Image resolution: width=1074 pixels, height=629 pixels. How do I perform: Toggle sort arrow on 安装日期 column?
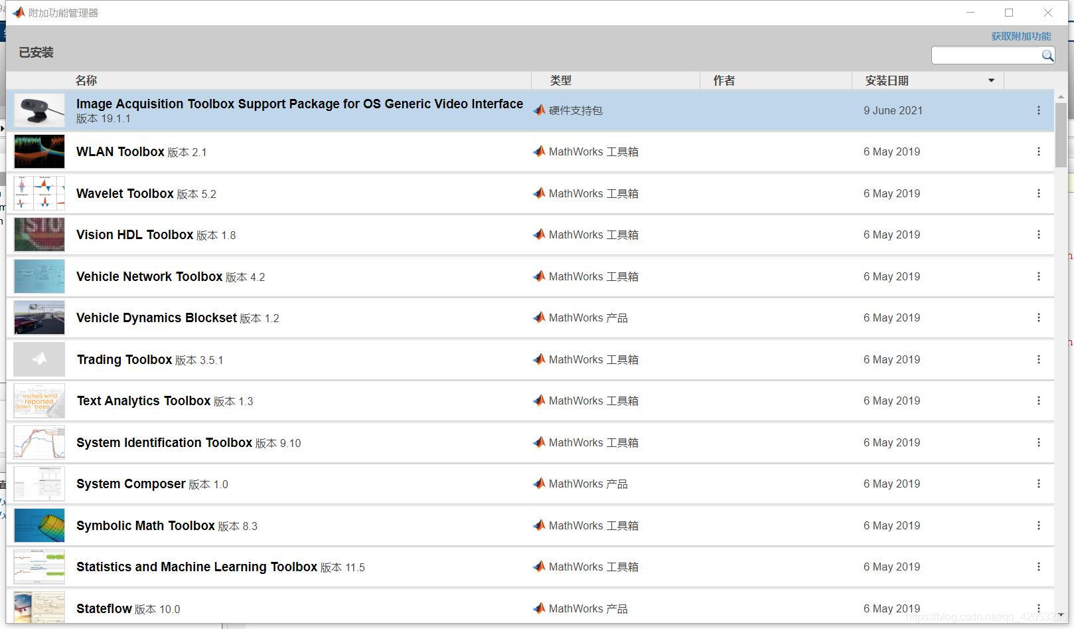(x=991, y=80)
